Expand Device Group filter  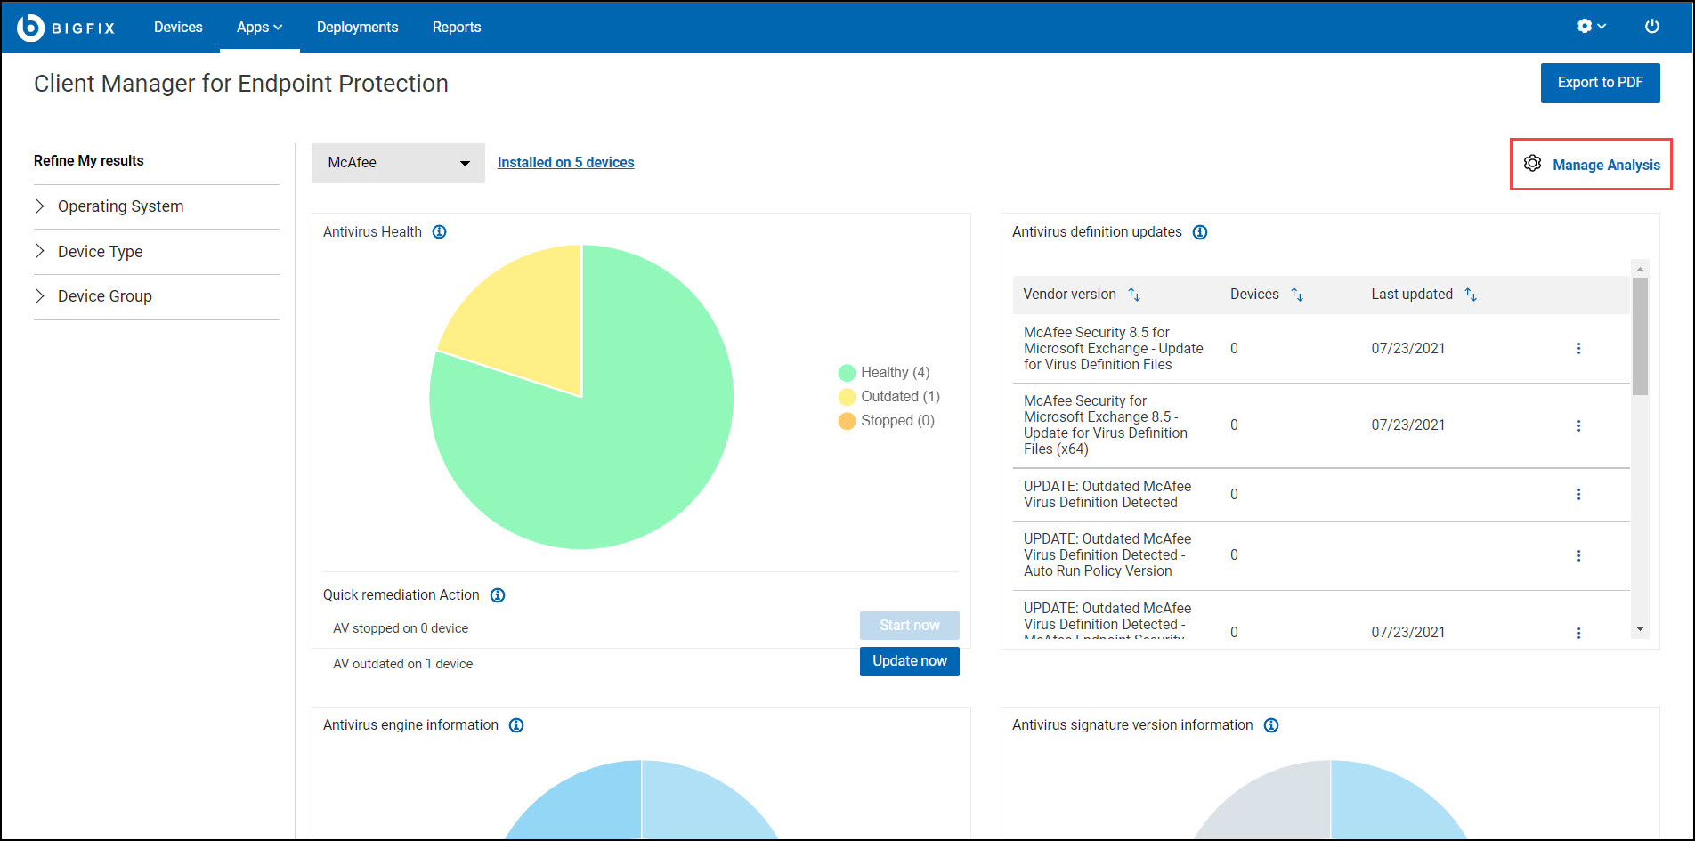(104, 296)
